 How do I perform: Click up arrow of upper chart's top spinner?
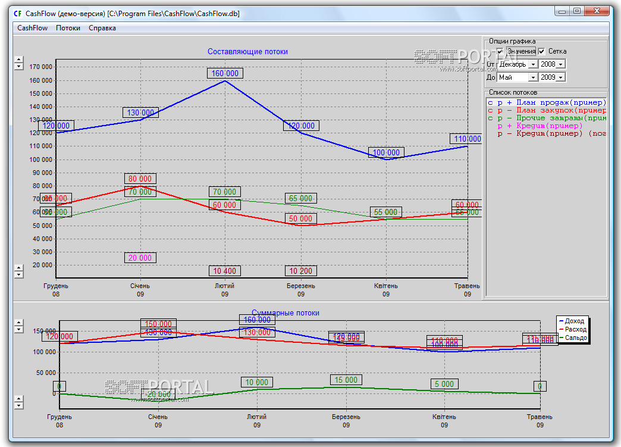click(18, 59)
